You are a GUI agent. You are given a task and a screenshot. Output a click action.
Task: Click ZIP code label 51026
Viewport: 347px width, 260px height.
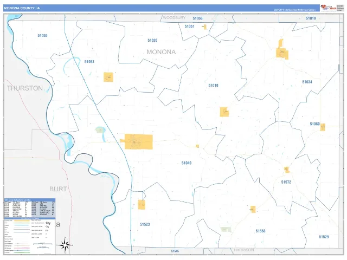pyautogui.click(x=152, y=40)
